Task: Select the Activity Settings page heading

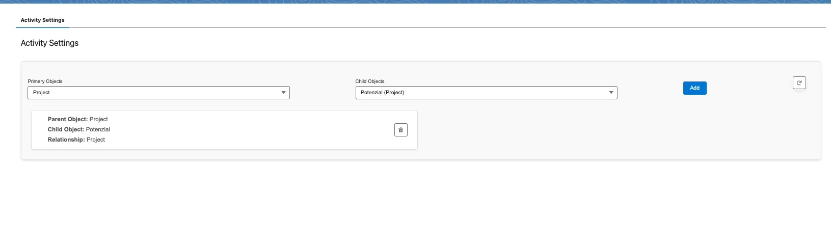Action: pyautogui.click(x=49, y=43)
